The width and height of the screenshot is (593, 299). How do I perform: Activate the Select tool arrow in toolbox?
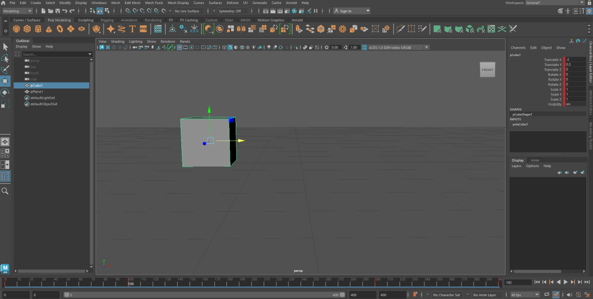click(5, 47)
